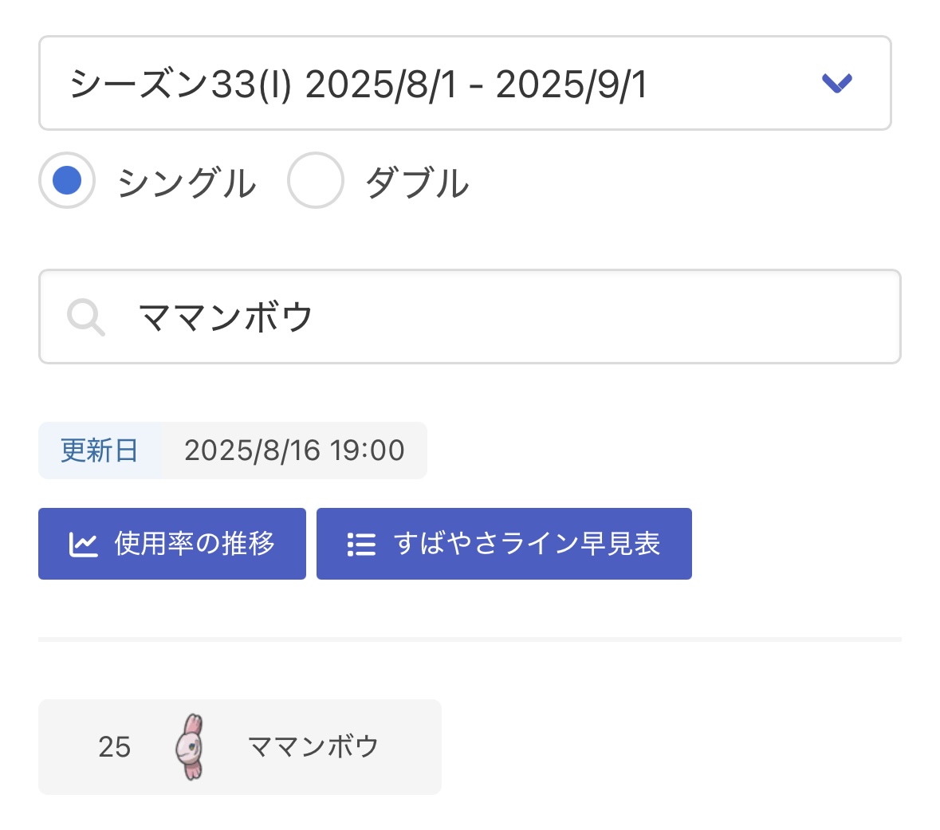The width and height of the screenshot is (940, 830).
Task: Click the horizontal divider above the results
Action: tap(470, 639)
